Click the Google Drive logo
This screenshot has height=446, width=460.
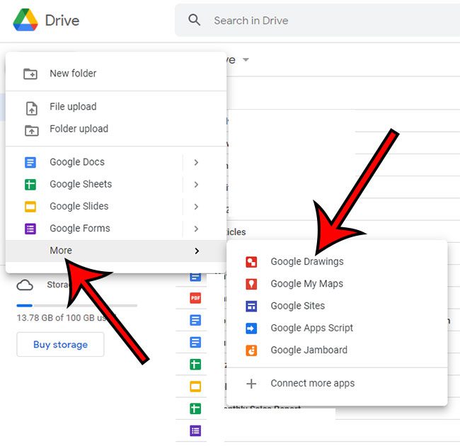pos(25,20)
